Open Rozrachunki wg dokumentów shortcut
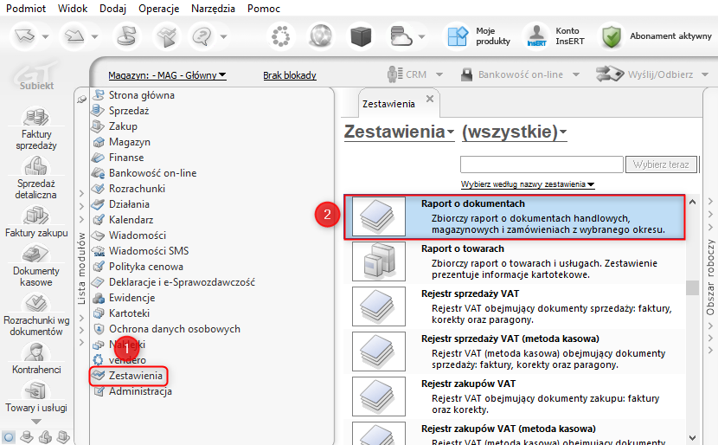 [x=36, y=316]
